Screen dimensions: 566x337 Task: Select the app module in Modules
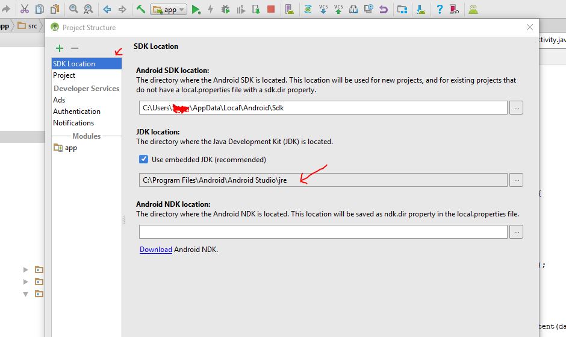pyautogui.click(x=87, y=148)
